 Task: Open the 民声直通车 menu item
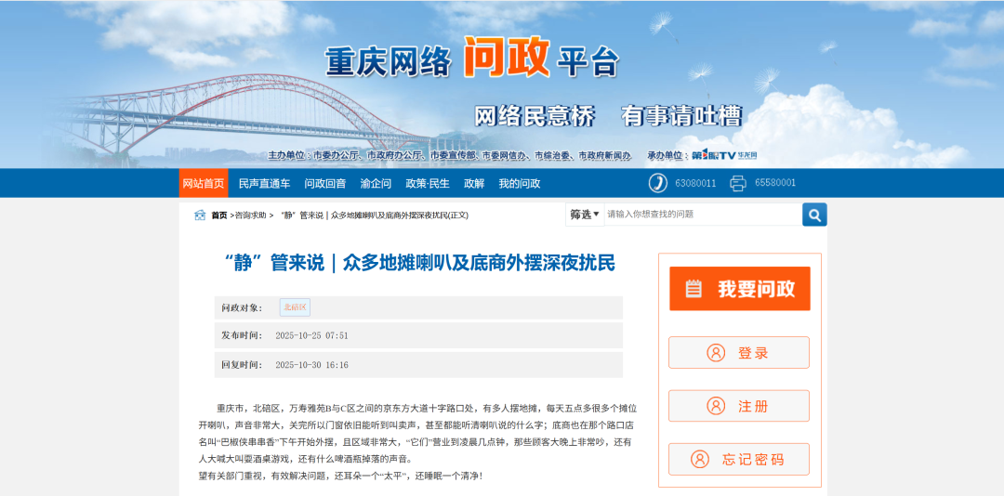coord(264,183)
